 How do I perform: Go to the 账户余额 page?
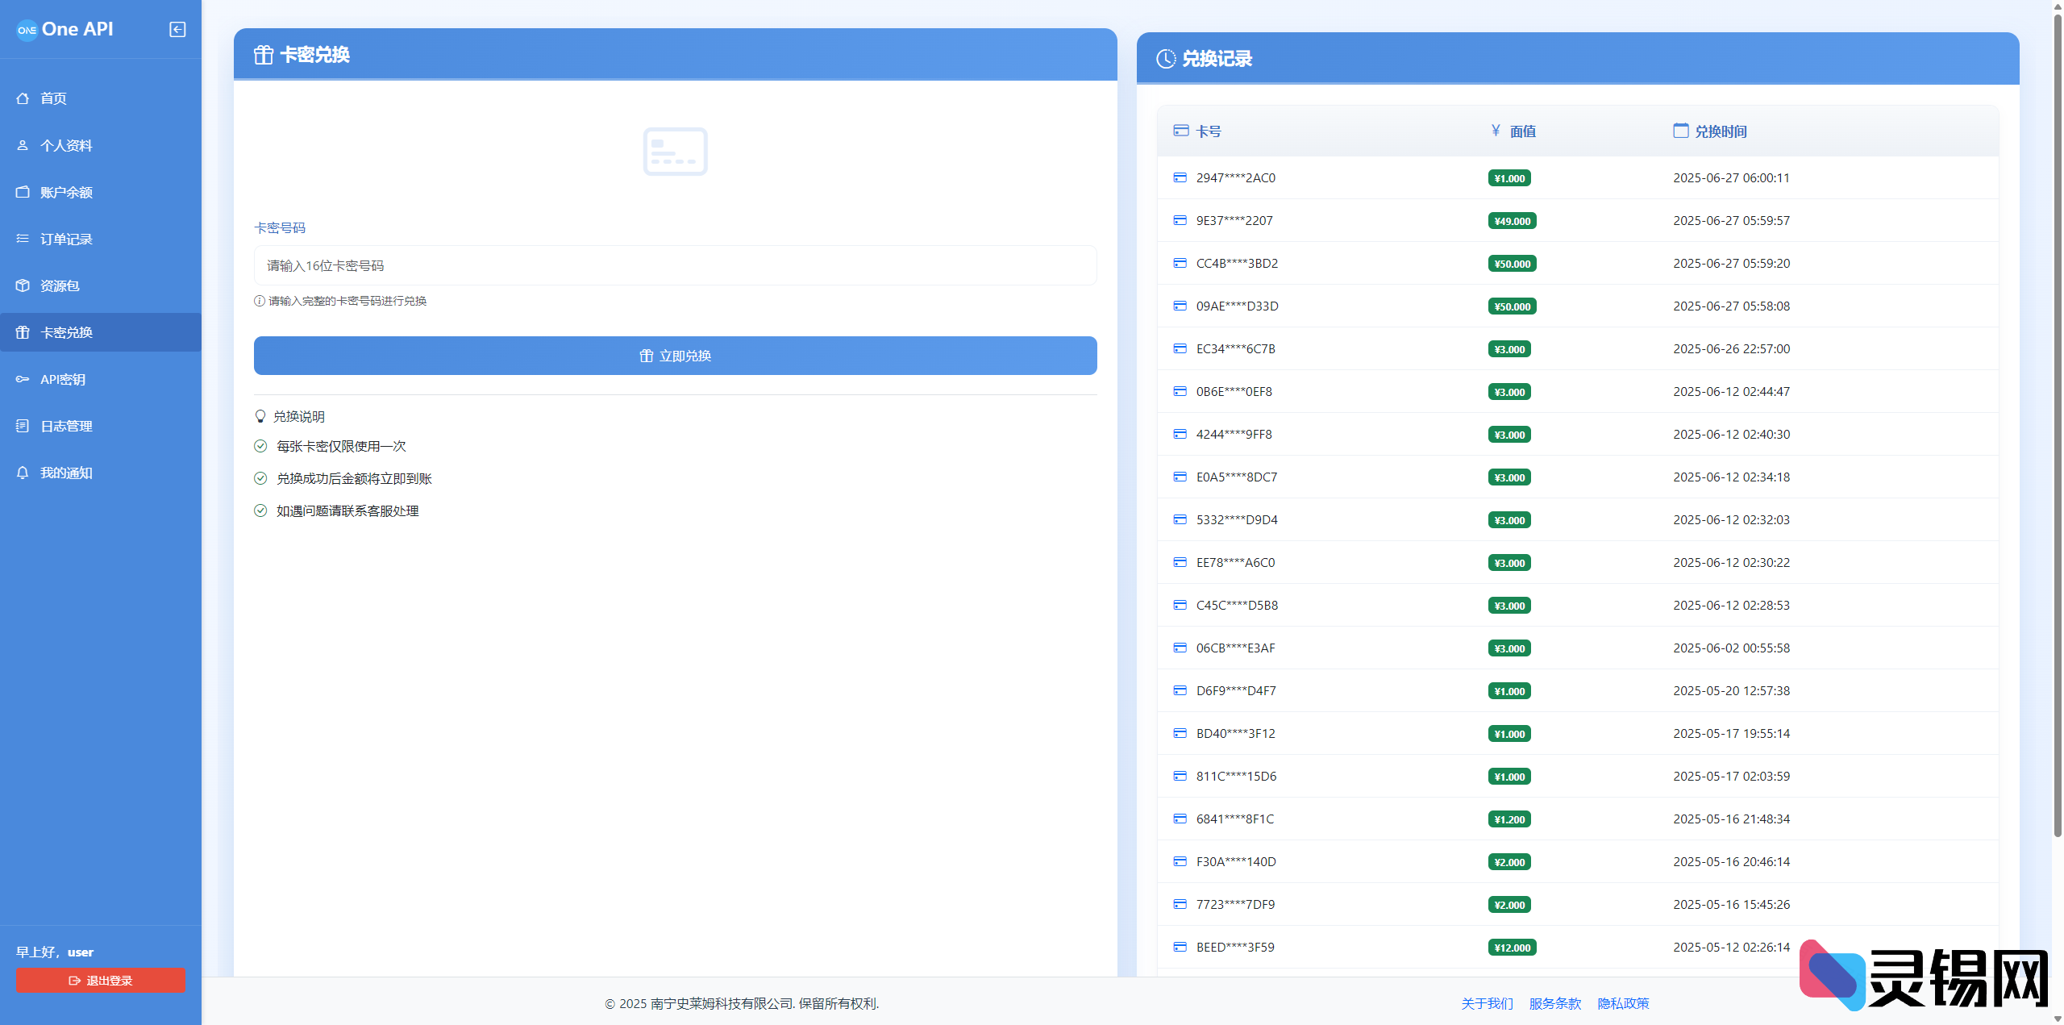[x=66, y=192]
